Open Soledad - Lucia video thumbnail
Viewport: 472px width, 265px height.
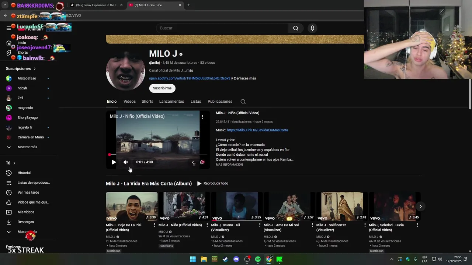click(395, 206)
